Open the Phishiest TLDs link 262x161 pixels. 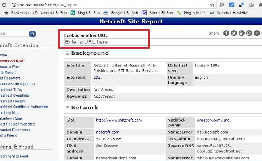(x=11, y=90)
